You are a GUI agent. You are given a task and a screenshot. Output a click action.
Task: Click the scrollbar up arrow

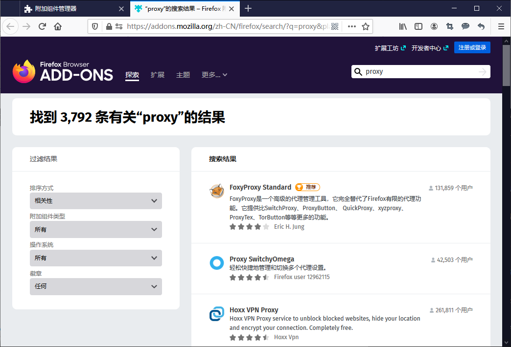[506, 41]
